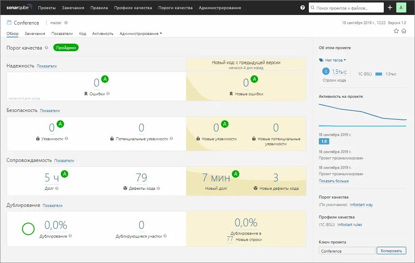Click plus icon next to master branch
Screen dimensions: 415x263
pyautogui.click(x=66, y=23)
